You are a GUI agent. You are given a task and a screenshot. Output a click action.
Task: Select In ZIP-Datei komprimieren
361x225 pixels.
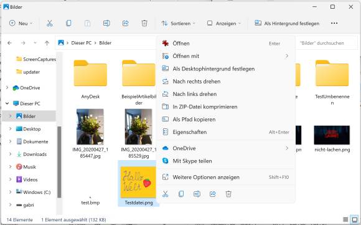225,107
